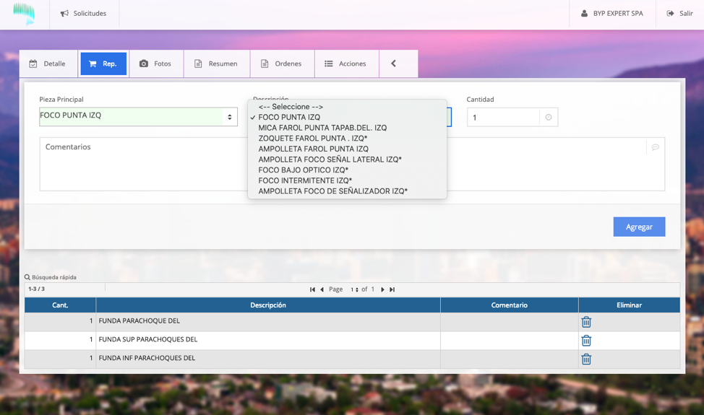Image resolution: width=704 pixels, height=415 pixels.
Task: Choose FOCO BAJO OPTICO IZQ* option
Action: (x=304, y=170)
